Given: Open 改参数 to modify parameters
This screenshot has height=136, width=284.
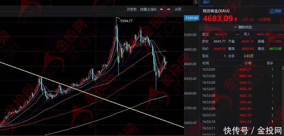Looking at the screenshot, I should click(x=131, y=9).
